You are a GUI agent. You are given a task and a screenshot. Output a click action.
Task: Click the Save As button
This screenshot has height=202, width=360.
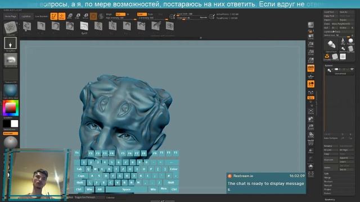pos(346,12)
